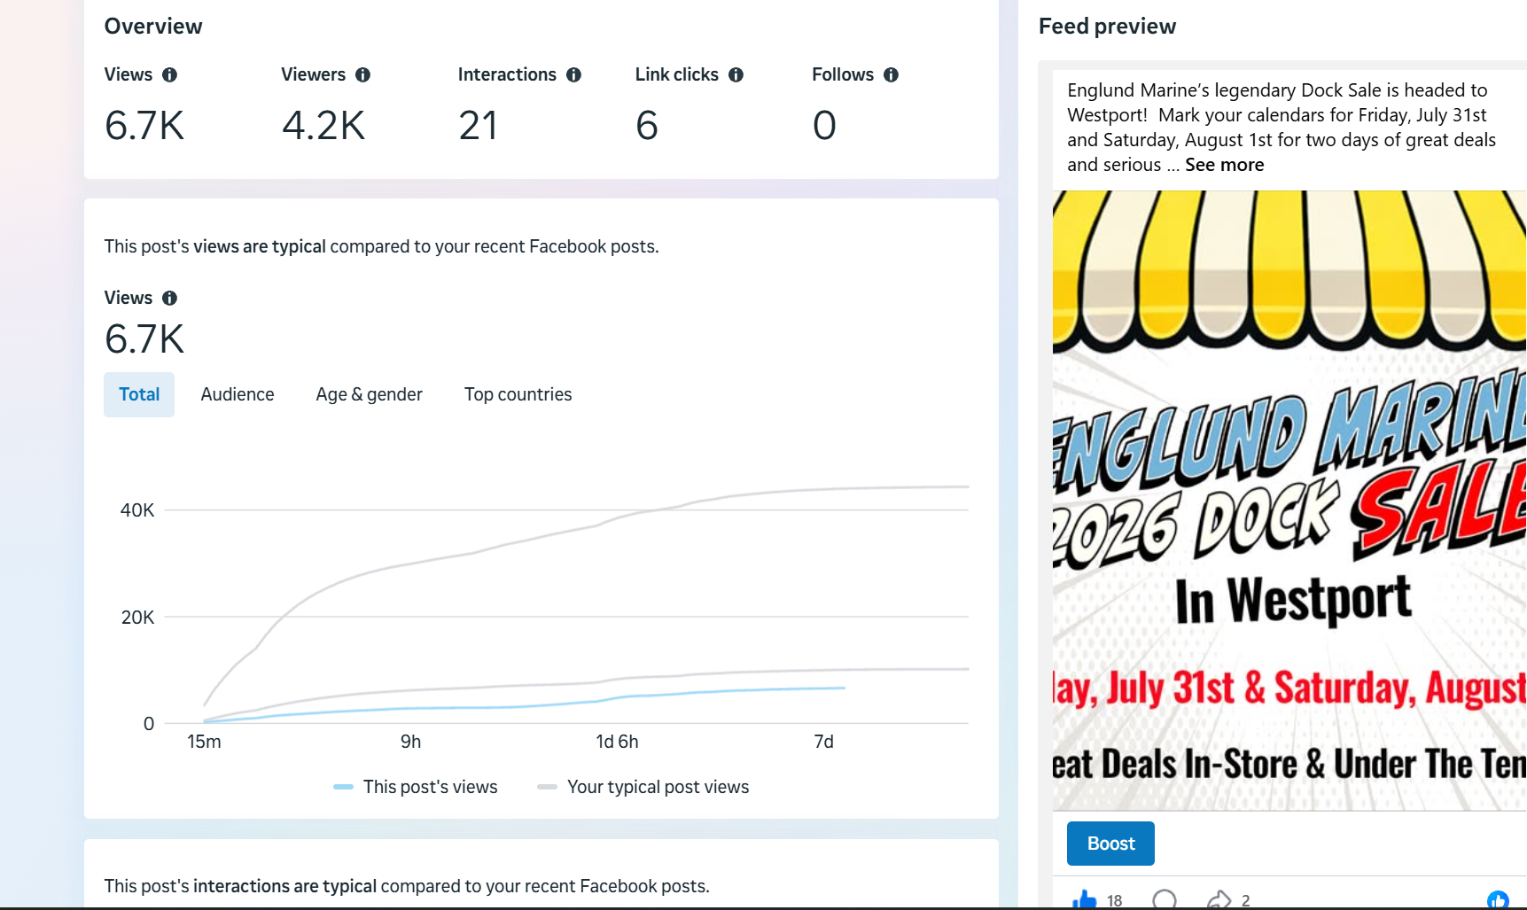Click the 20K axis label on chart
Image resolution: width=1527 pixels, height=910 pixels.
137,618
